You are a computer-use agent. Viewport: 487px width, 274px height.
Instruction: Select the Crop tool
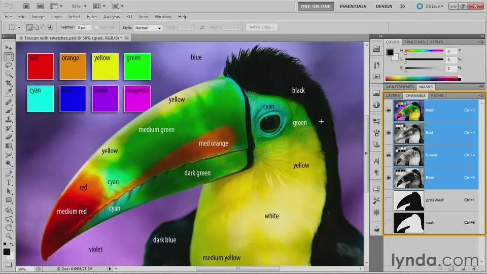coord(9,83)
